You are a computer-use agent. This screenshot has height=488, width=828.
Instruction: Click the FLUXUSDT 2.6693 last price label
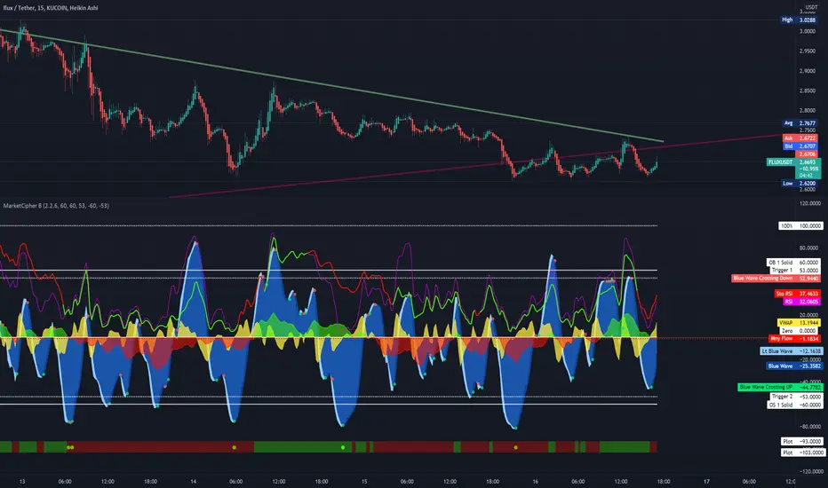point(793,162)
